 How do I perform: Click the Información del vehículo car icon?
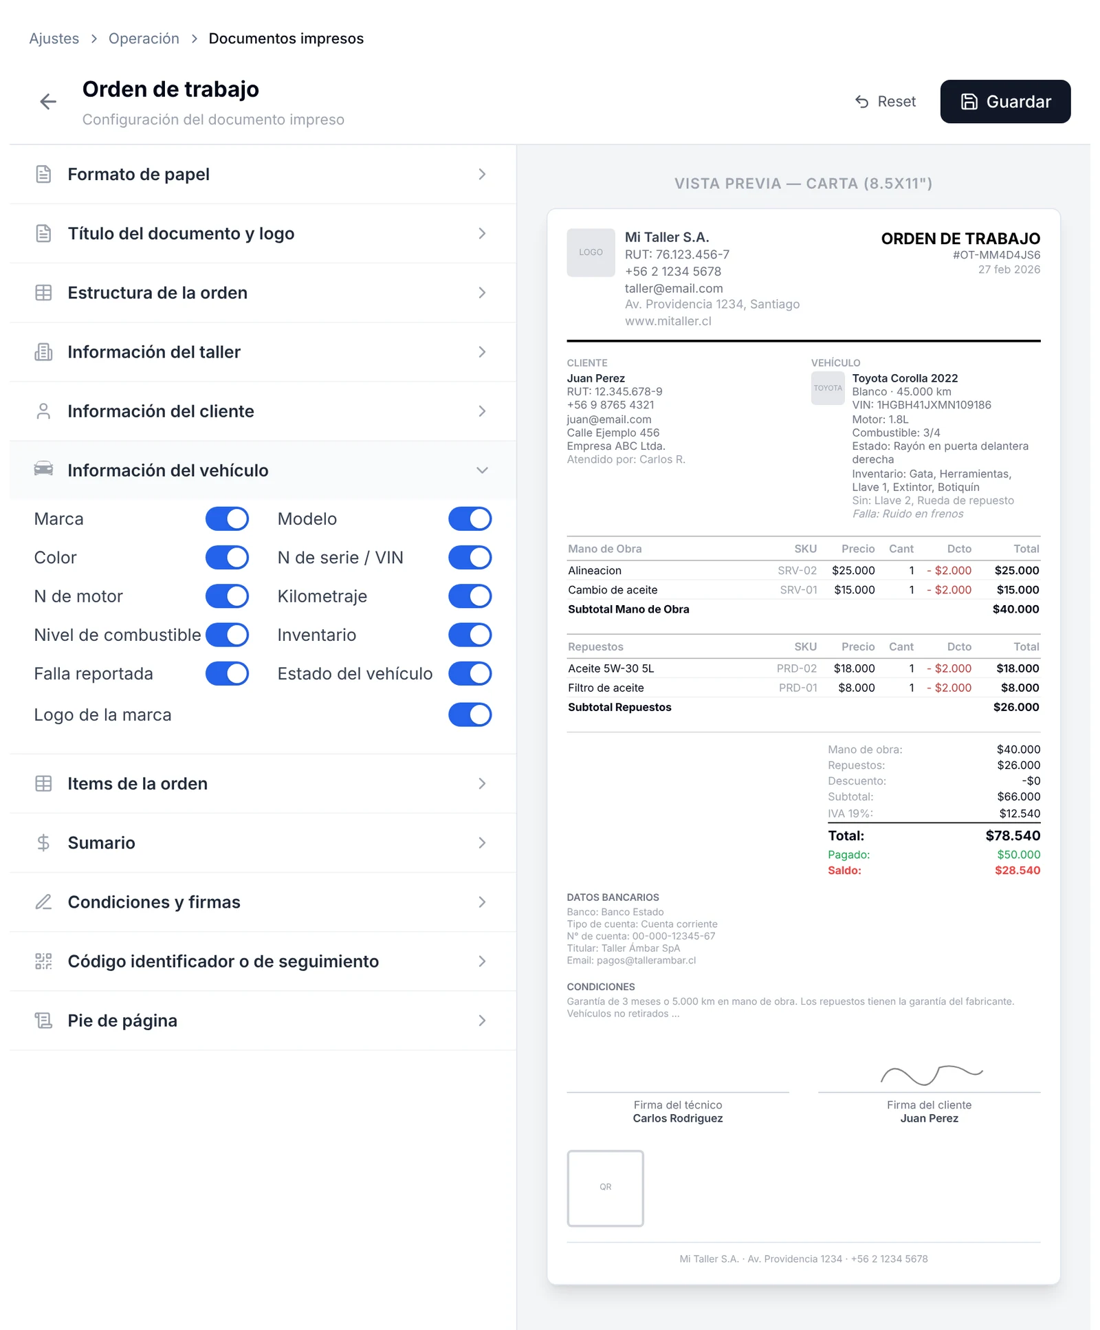pyautogui.click(x=43, y=469)
